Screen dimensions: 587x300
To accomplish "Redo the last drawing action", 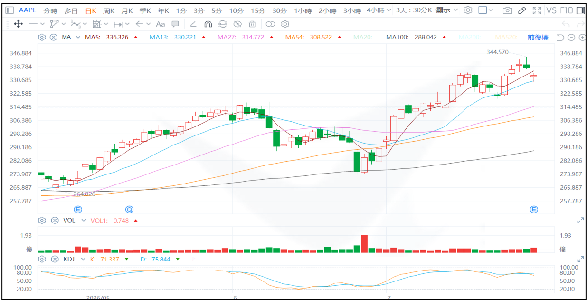I will [580, 24].
